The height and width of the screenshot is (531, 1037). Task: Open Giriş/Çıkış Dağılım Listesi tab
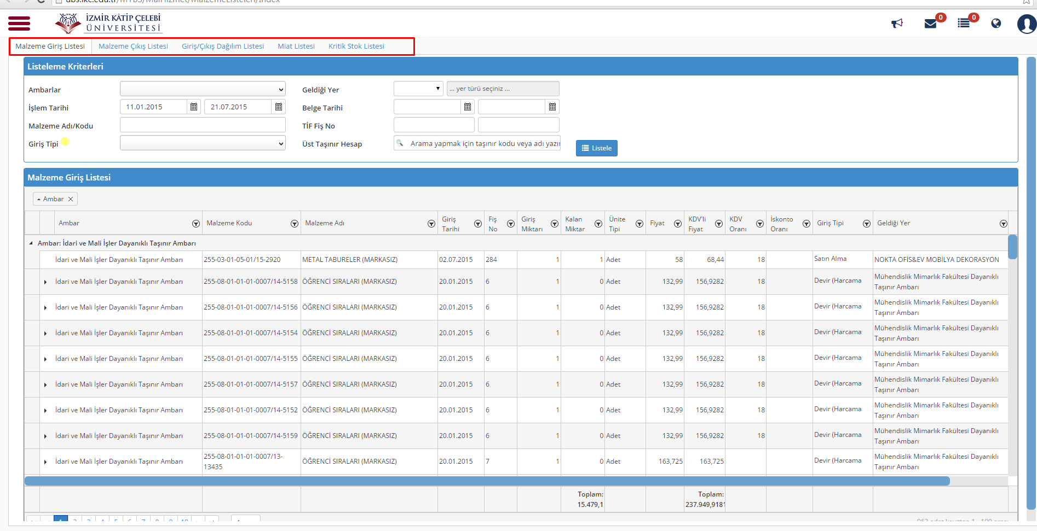point(223,46)
